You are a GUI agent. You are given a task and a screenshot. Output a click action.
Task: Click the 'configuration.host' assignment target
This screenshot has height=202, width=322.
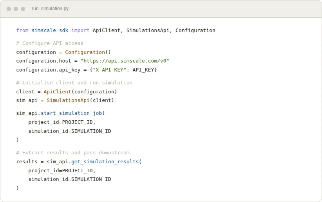[x=43, y=61]
